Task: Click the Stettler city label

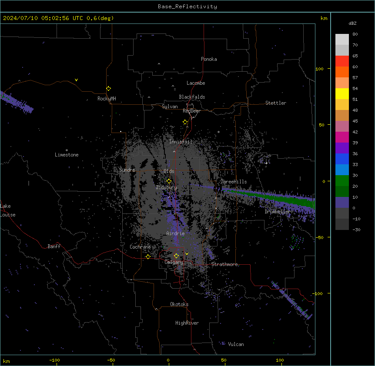Action: tap(276, 103)
